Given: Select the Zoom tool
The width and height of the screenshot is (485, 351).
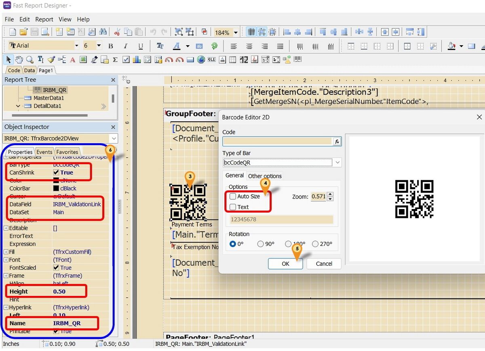Looking at the screenshot, I should click(x=29, y=59).
